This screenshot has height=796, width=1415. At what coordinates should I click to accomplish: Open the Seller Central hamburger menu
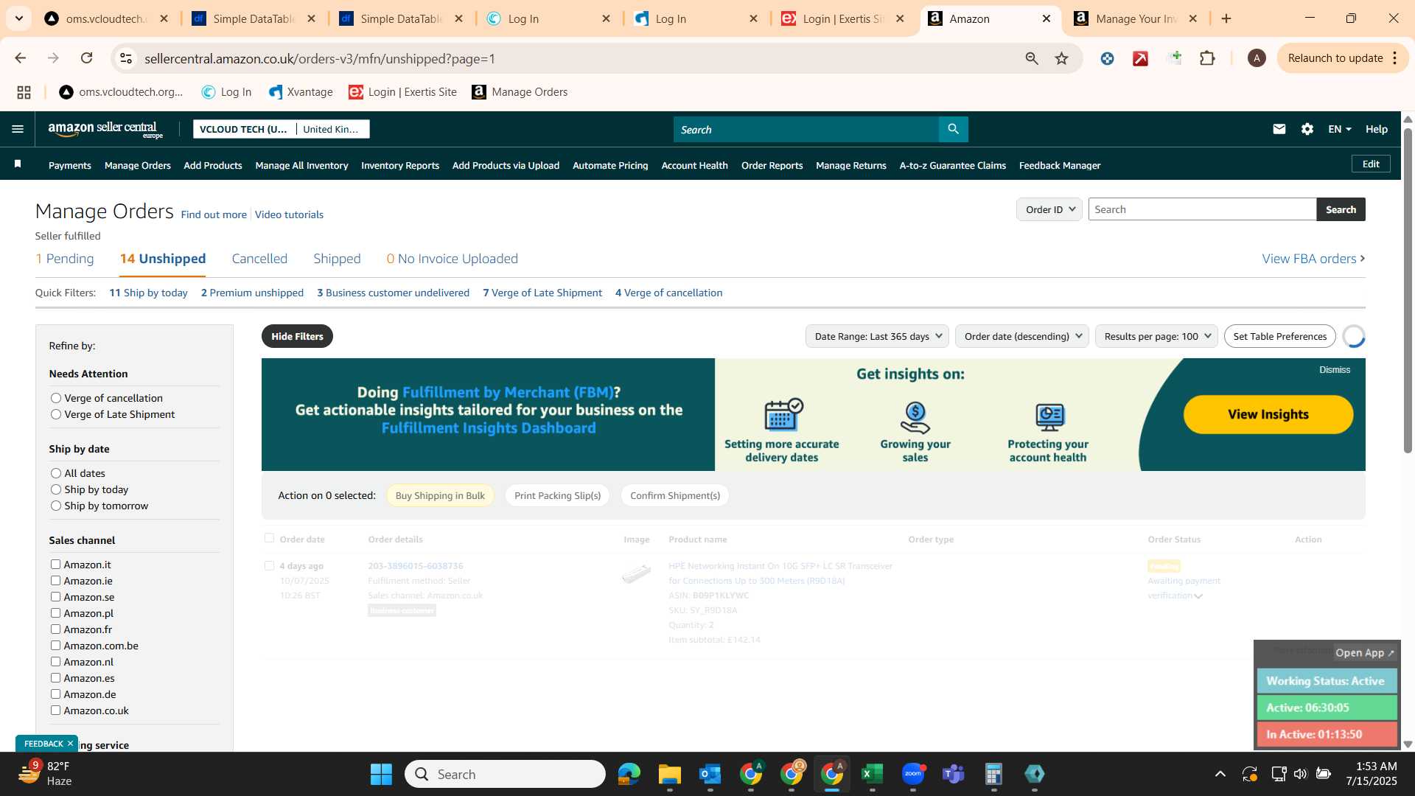pyautogui.click(x=18, y=129)
